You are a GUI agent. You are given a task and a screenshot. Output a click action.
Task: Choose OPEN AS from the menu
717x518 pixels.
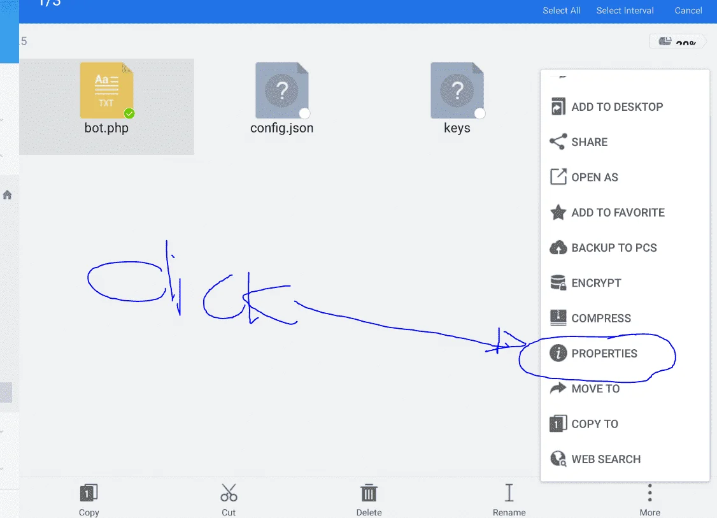[x=625, y=177]
